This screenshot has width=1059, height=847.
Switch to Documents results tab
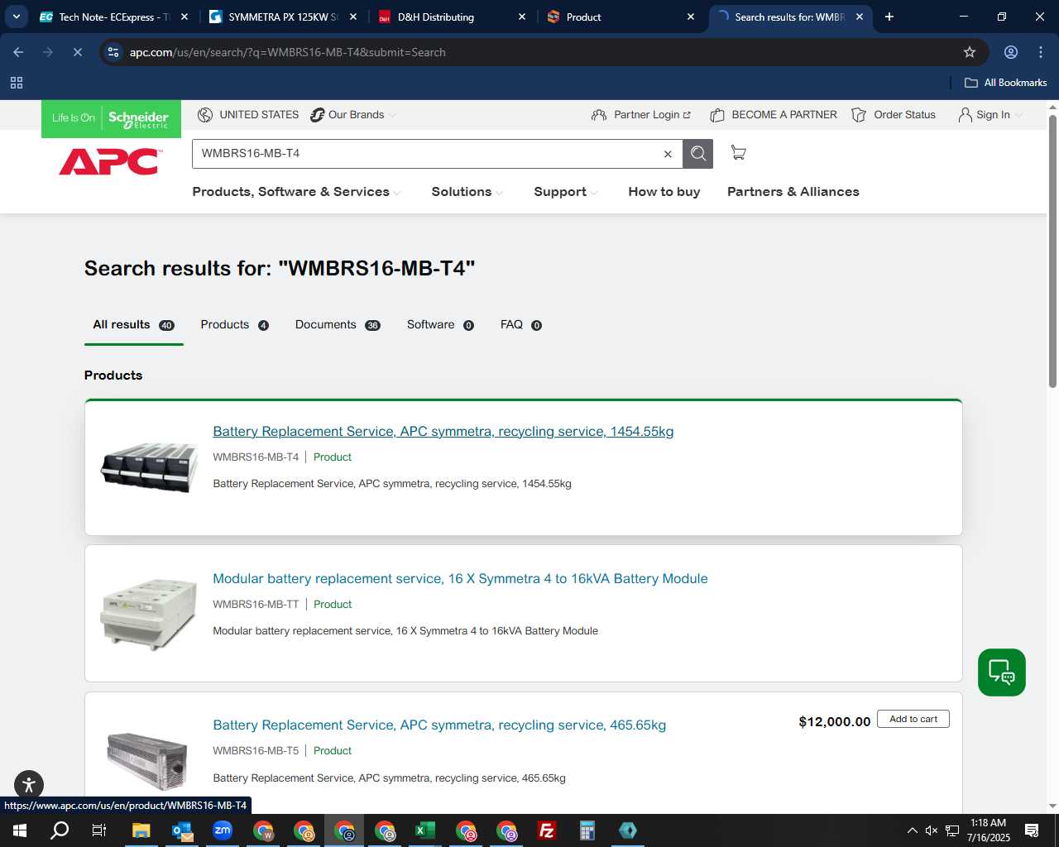pyautogui.click(x=338, y=325)
